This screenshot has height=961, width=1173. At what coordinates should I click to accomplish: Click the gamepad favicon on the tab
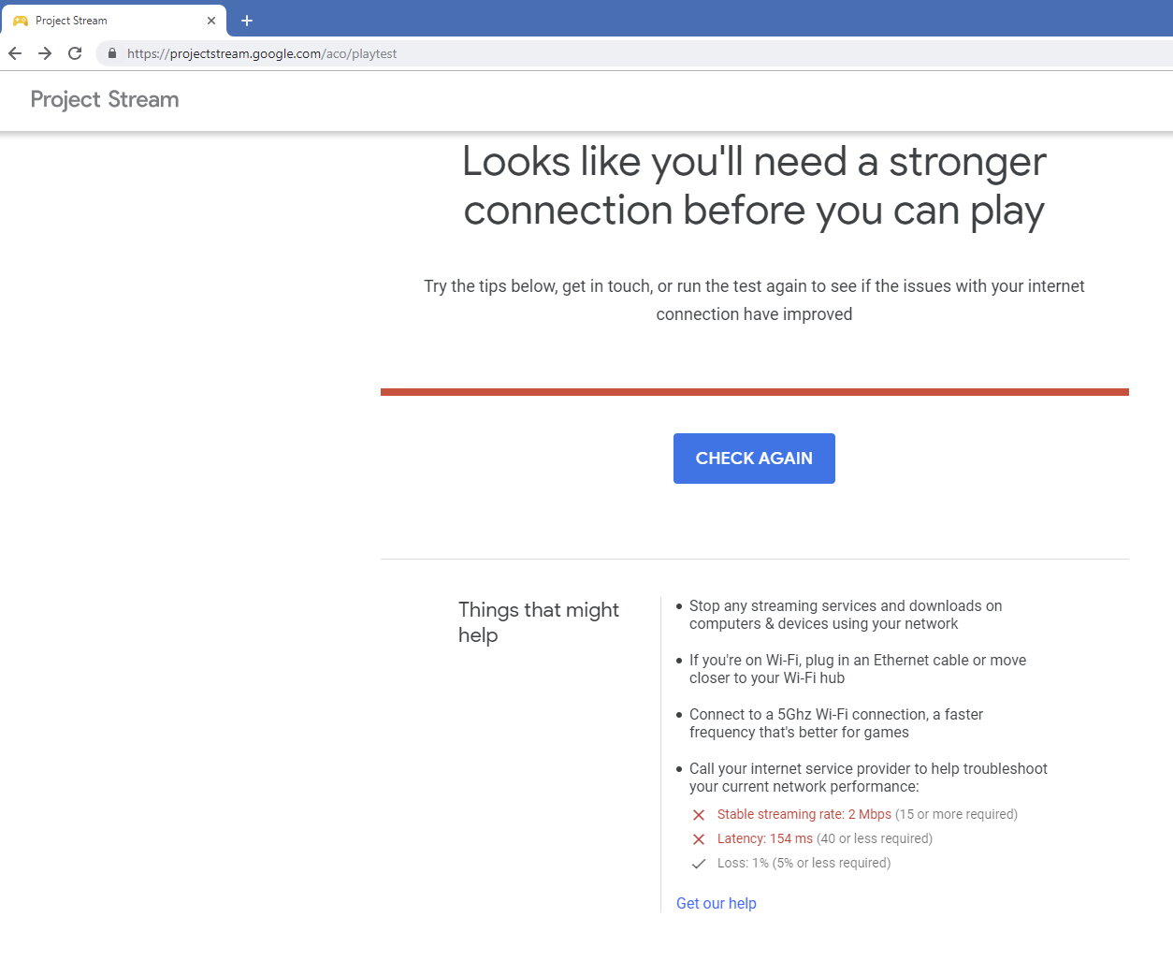point(21,21)
